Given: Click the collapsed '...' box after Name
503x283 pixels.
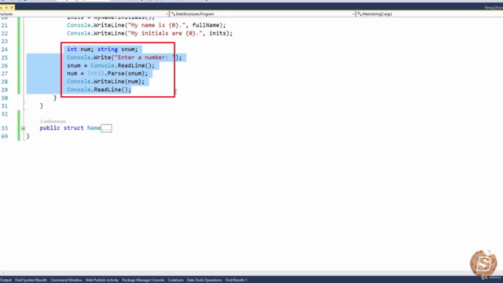Looking at the screenshot, I should pyautogui.click(x=106, y=128).
